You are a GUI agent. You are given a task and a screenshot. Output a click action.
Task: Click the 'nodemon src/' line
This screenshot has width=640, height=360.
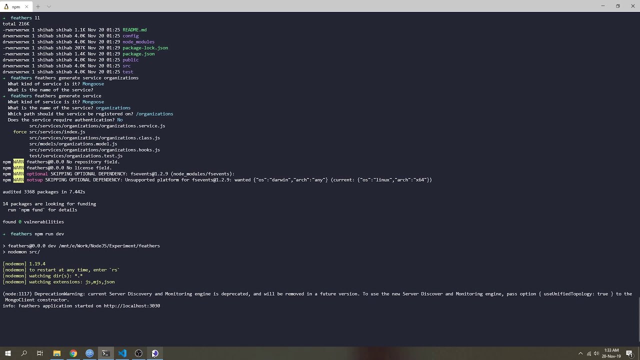pyautogui.click(x=21, y=252)
